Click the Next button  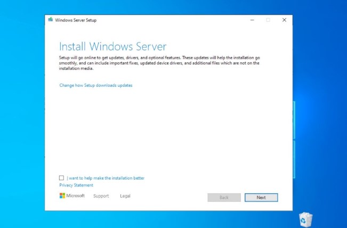coord(261,198)
